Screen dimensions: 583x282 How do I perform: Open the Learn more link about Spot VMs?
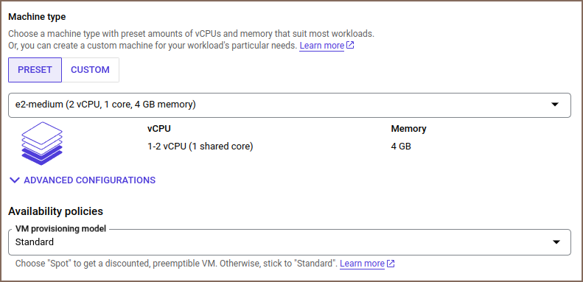(x=362, y=264)
